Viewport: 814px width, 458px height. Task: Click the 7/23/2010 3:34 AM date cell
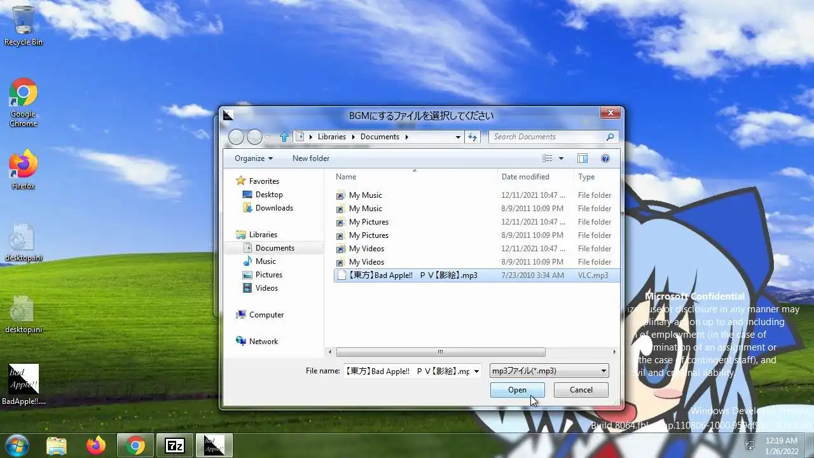coord(532,275)
